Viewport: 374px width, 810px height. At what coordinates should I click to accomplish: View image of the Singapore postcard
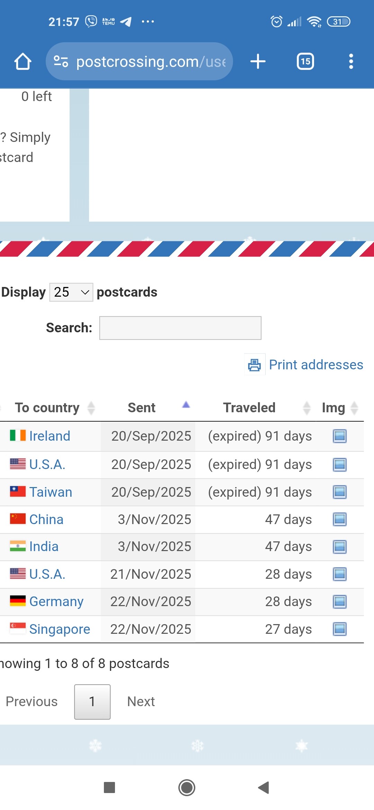(x=339, y=629)
